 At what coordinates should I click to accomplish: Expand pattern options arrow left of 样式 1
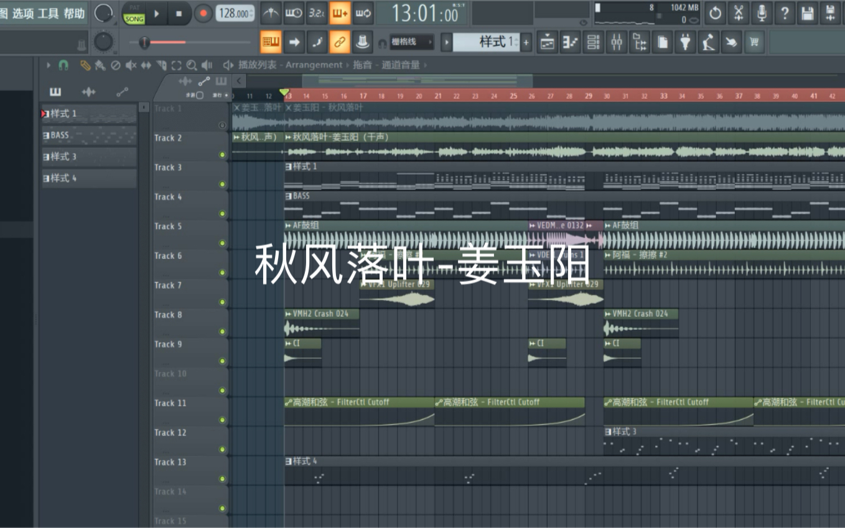pos(446,42)
